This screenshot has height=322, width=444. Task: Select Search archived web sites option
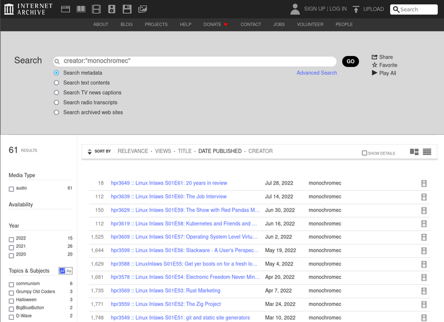(57, 113)
